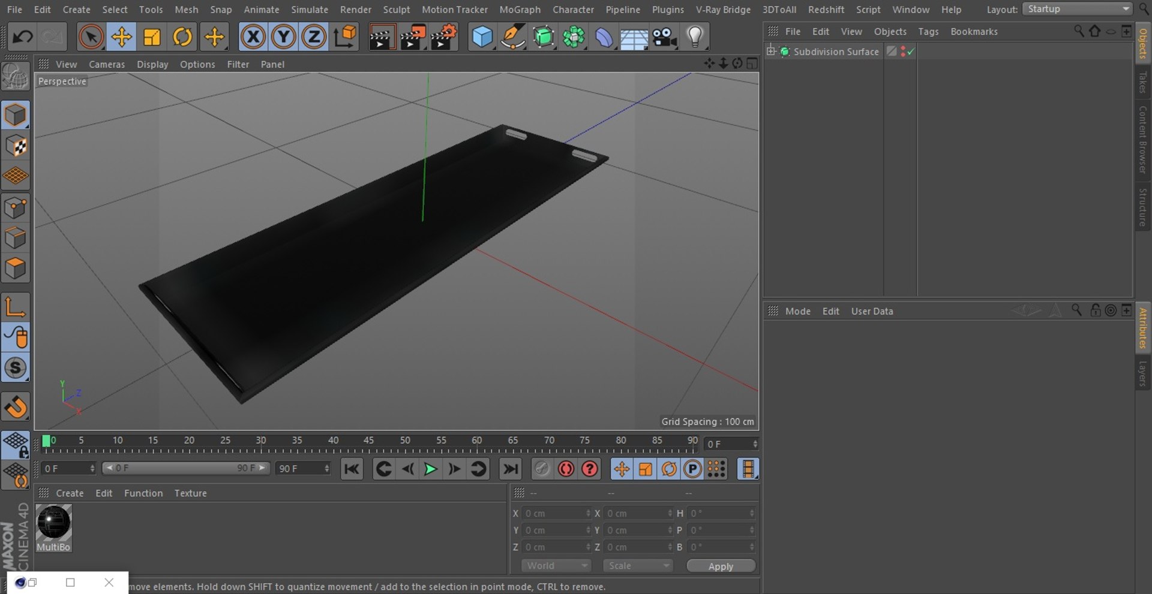Add a Camera object from the toolbar
1152x594 pixels.
click(x=665, y=37)
